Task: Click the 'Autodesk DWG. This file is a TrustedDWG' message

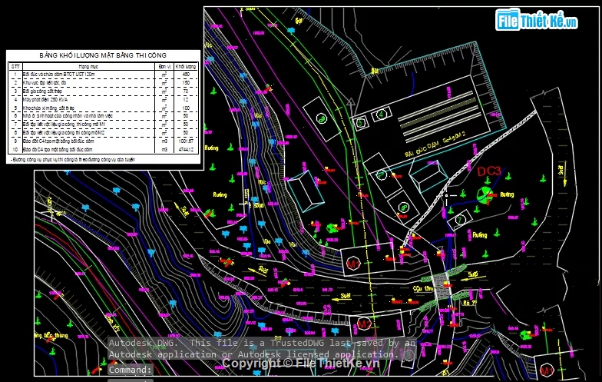Action: tap(262, 349)
